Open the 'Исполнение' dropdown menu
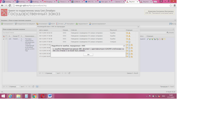 (x=42, y=24)
